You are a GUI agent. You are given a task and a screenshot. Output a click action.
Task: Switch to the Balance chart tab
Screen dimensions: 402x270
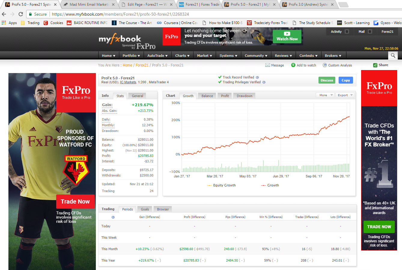tap(207, 96)
